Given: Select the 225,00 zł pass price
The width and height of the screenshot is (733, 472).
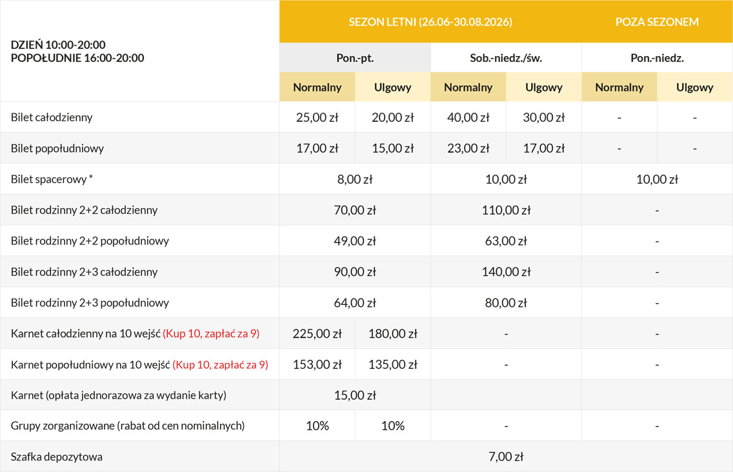Looking at the screenshot, I should [x=317, y=334].
